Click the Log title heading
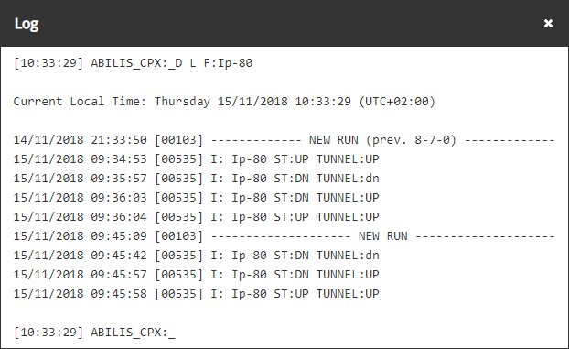Screen dimensions: 569x349 [x=27, y=24]
